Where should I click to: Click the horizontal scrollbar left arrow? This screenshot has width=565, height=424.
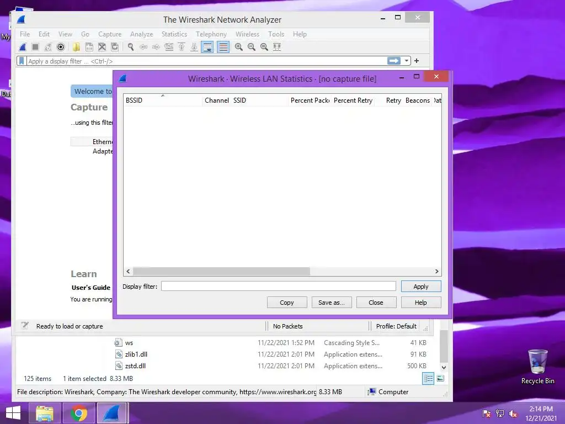[128, 272]
